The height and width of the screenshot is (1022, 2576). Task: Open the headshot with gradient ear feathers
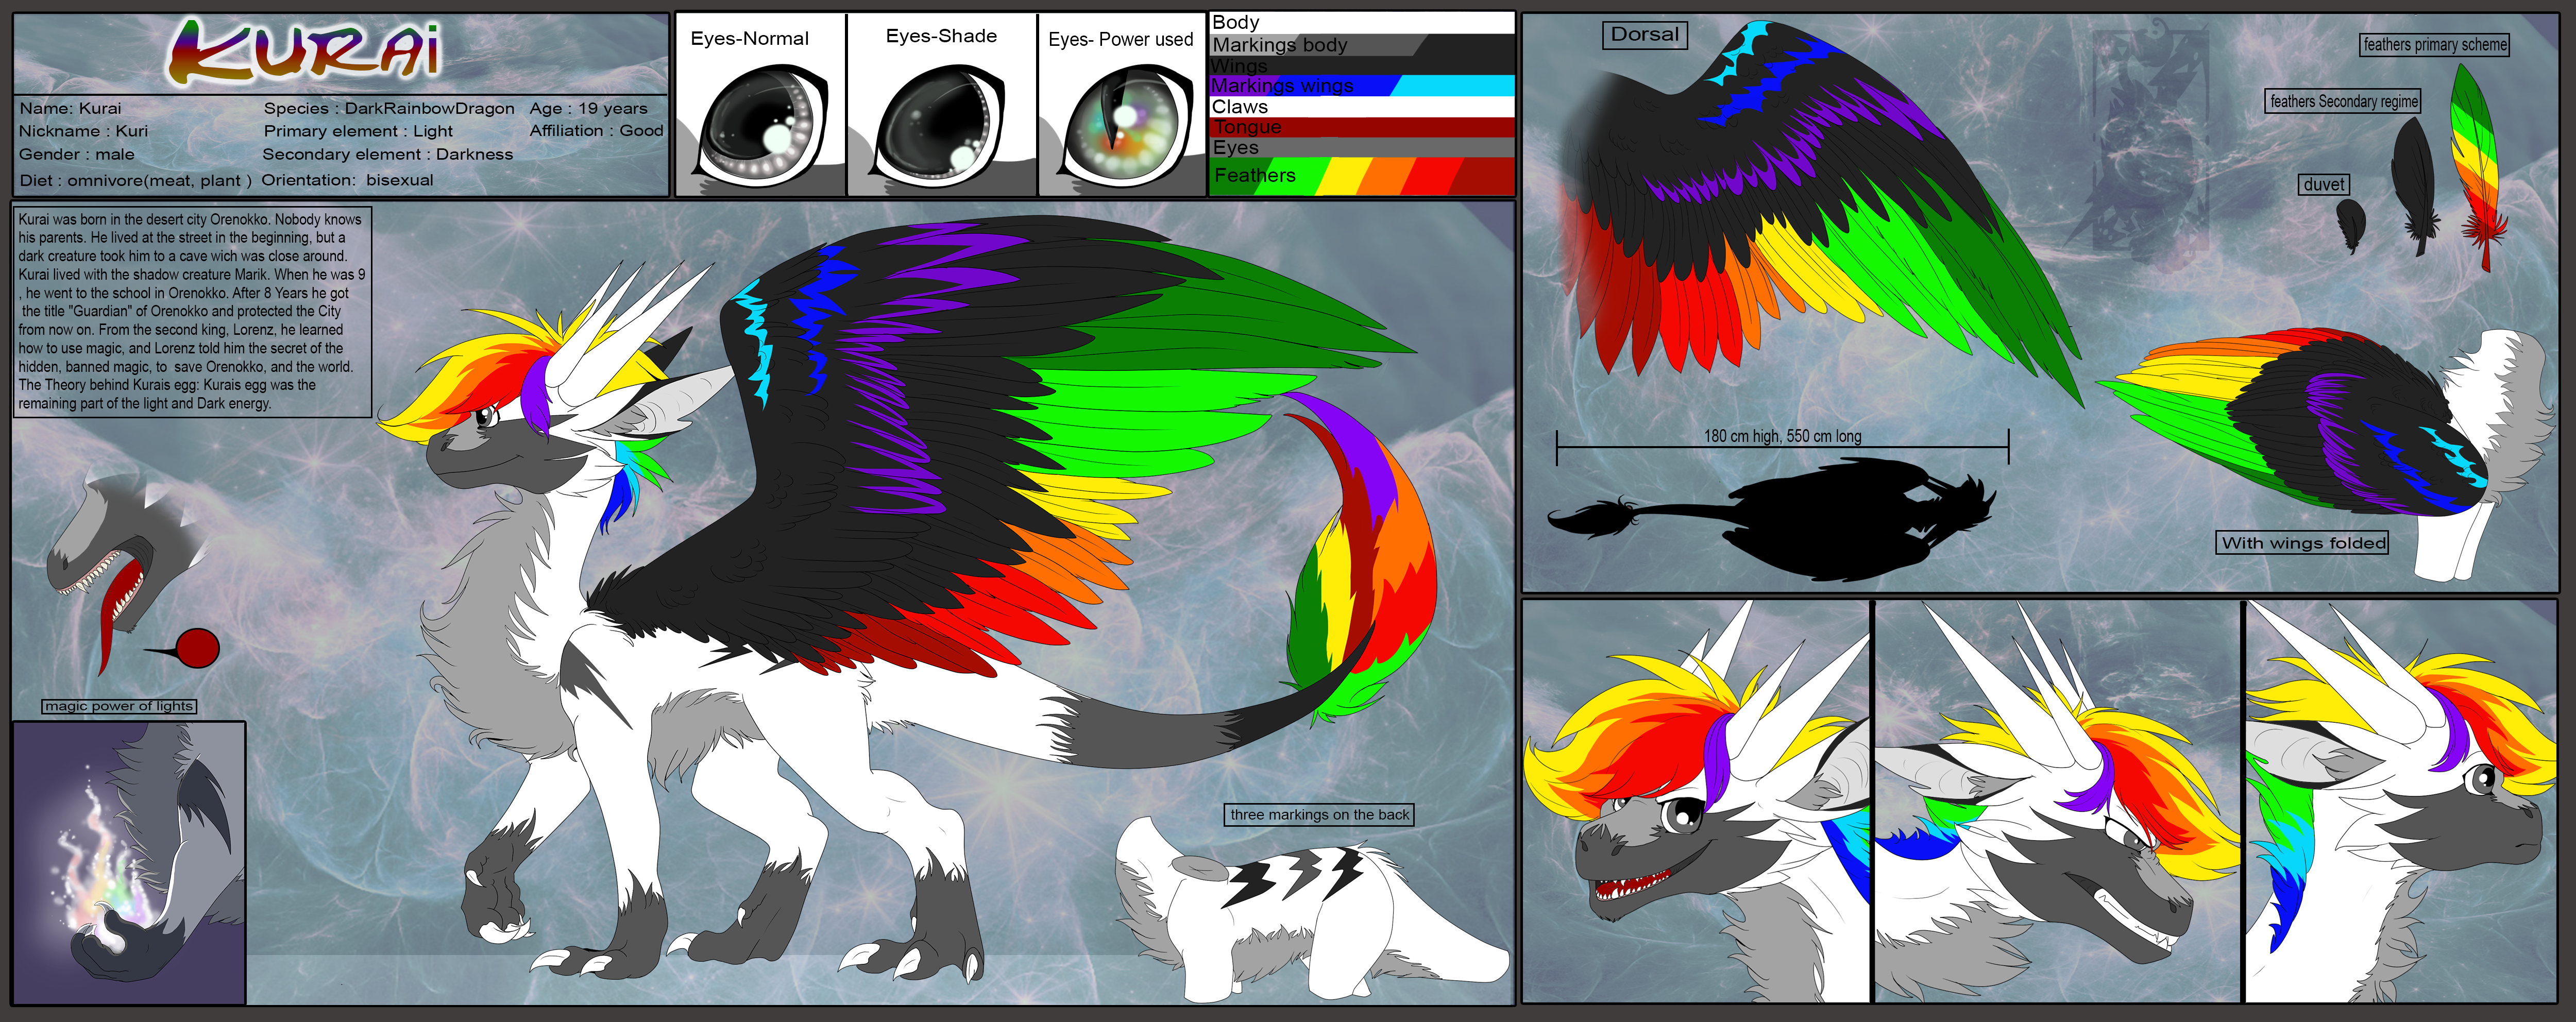tap(2401, 802)
